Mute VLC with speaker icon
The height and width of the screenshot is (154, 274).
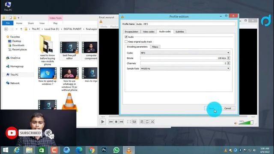pos(236,123)
